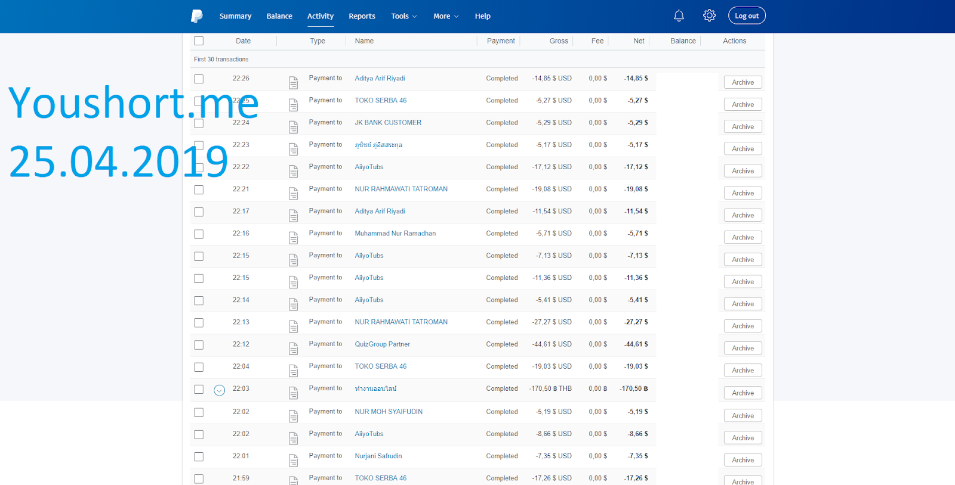Click the Name column header
This screenshot has width=955, height=485.
point(364,41)
